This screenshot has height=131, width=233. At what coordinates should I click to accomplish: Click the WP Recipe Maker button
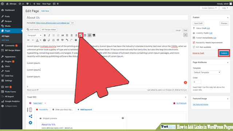(49, 29)
